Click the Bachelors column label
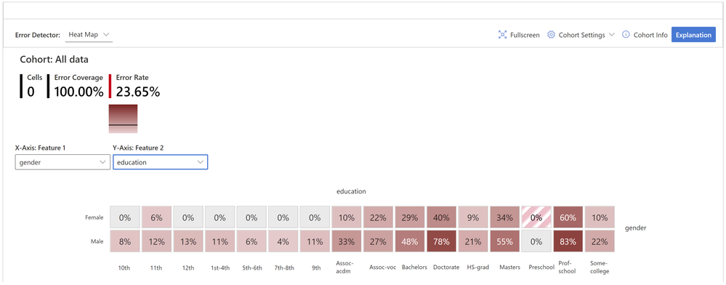 [414, 268]
